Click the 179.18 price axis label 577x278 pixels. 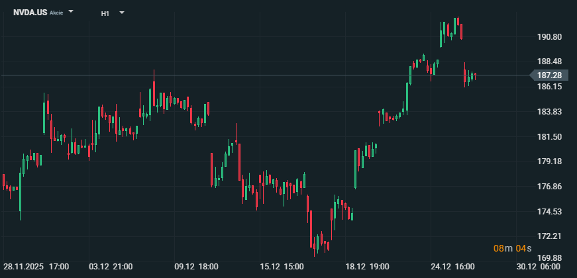550,162
